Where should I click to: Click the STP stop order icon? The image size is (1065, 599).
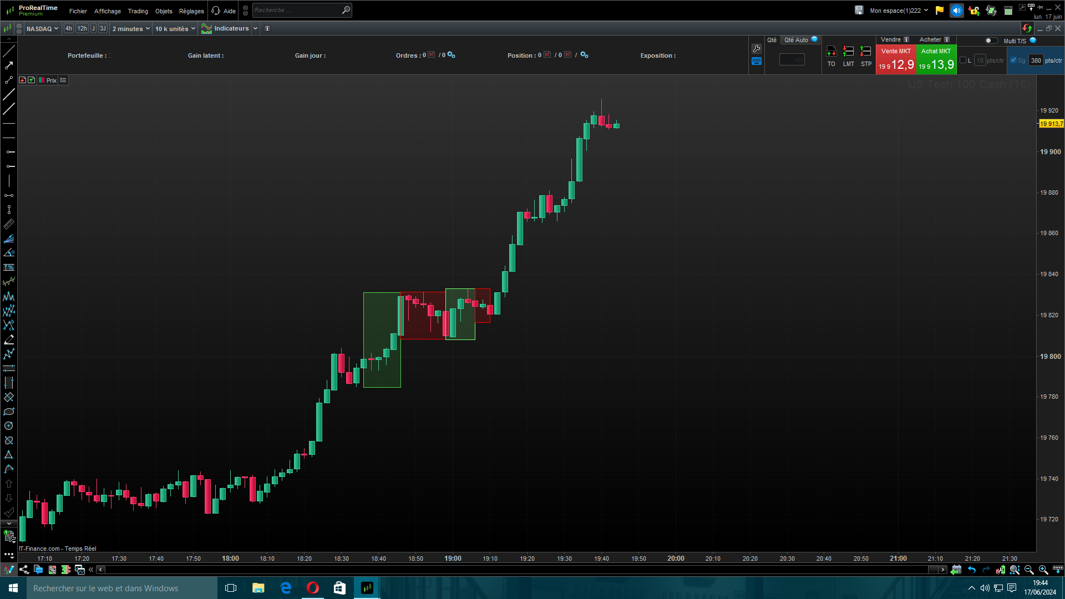tap(865, 52)
